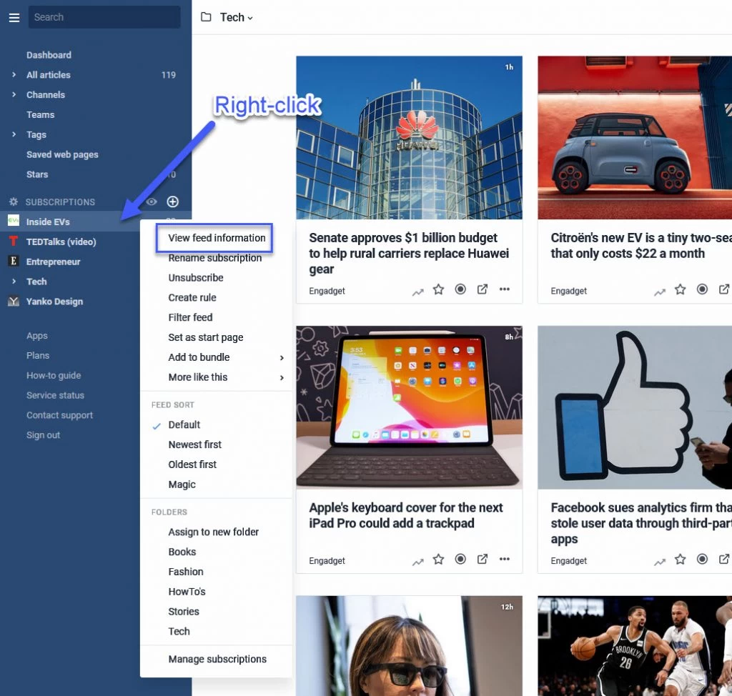Screen dimensions: 732x696
Task: Mark the Citroën EV article as read
Action: (x=702, y=289)
